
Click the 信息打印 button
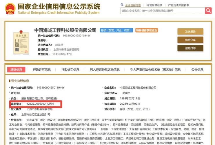[x=190, y=48]
